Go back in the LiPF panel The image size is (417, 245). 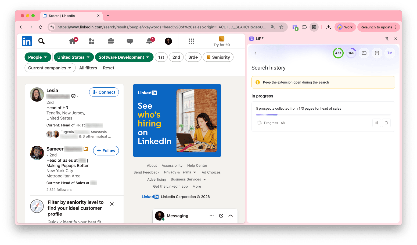tap(256, 53)
